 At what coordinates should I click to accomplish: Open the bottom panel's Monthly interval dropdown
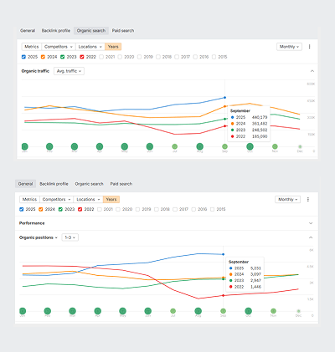pos(287,199)
